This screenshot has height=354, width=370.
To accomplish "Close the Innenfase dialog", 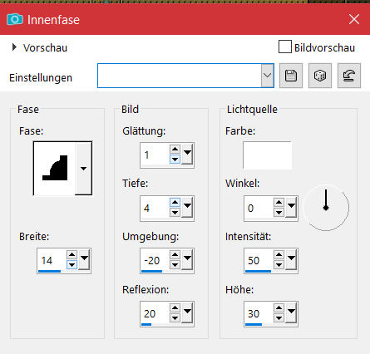I will click(354, 19).
